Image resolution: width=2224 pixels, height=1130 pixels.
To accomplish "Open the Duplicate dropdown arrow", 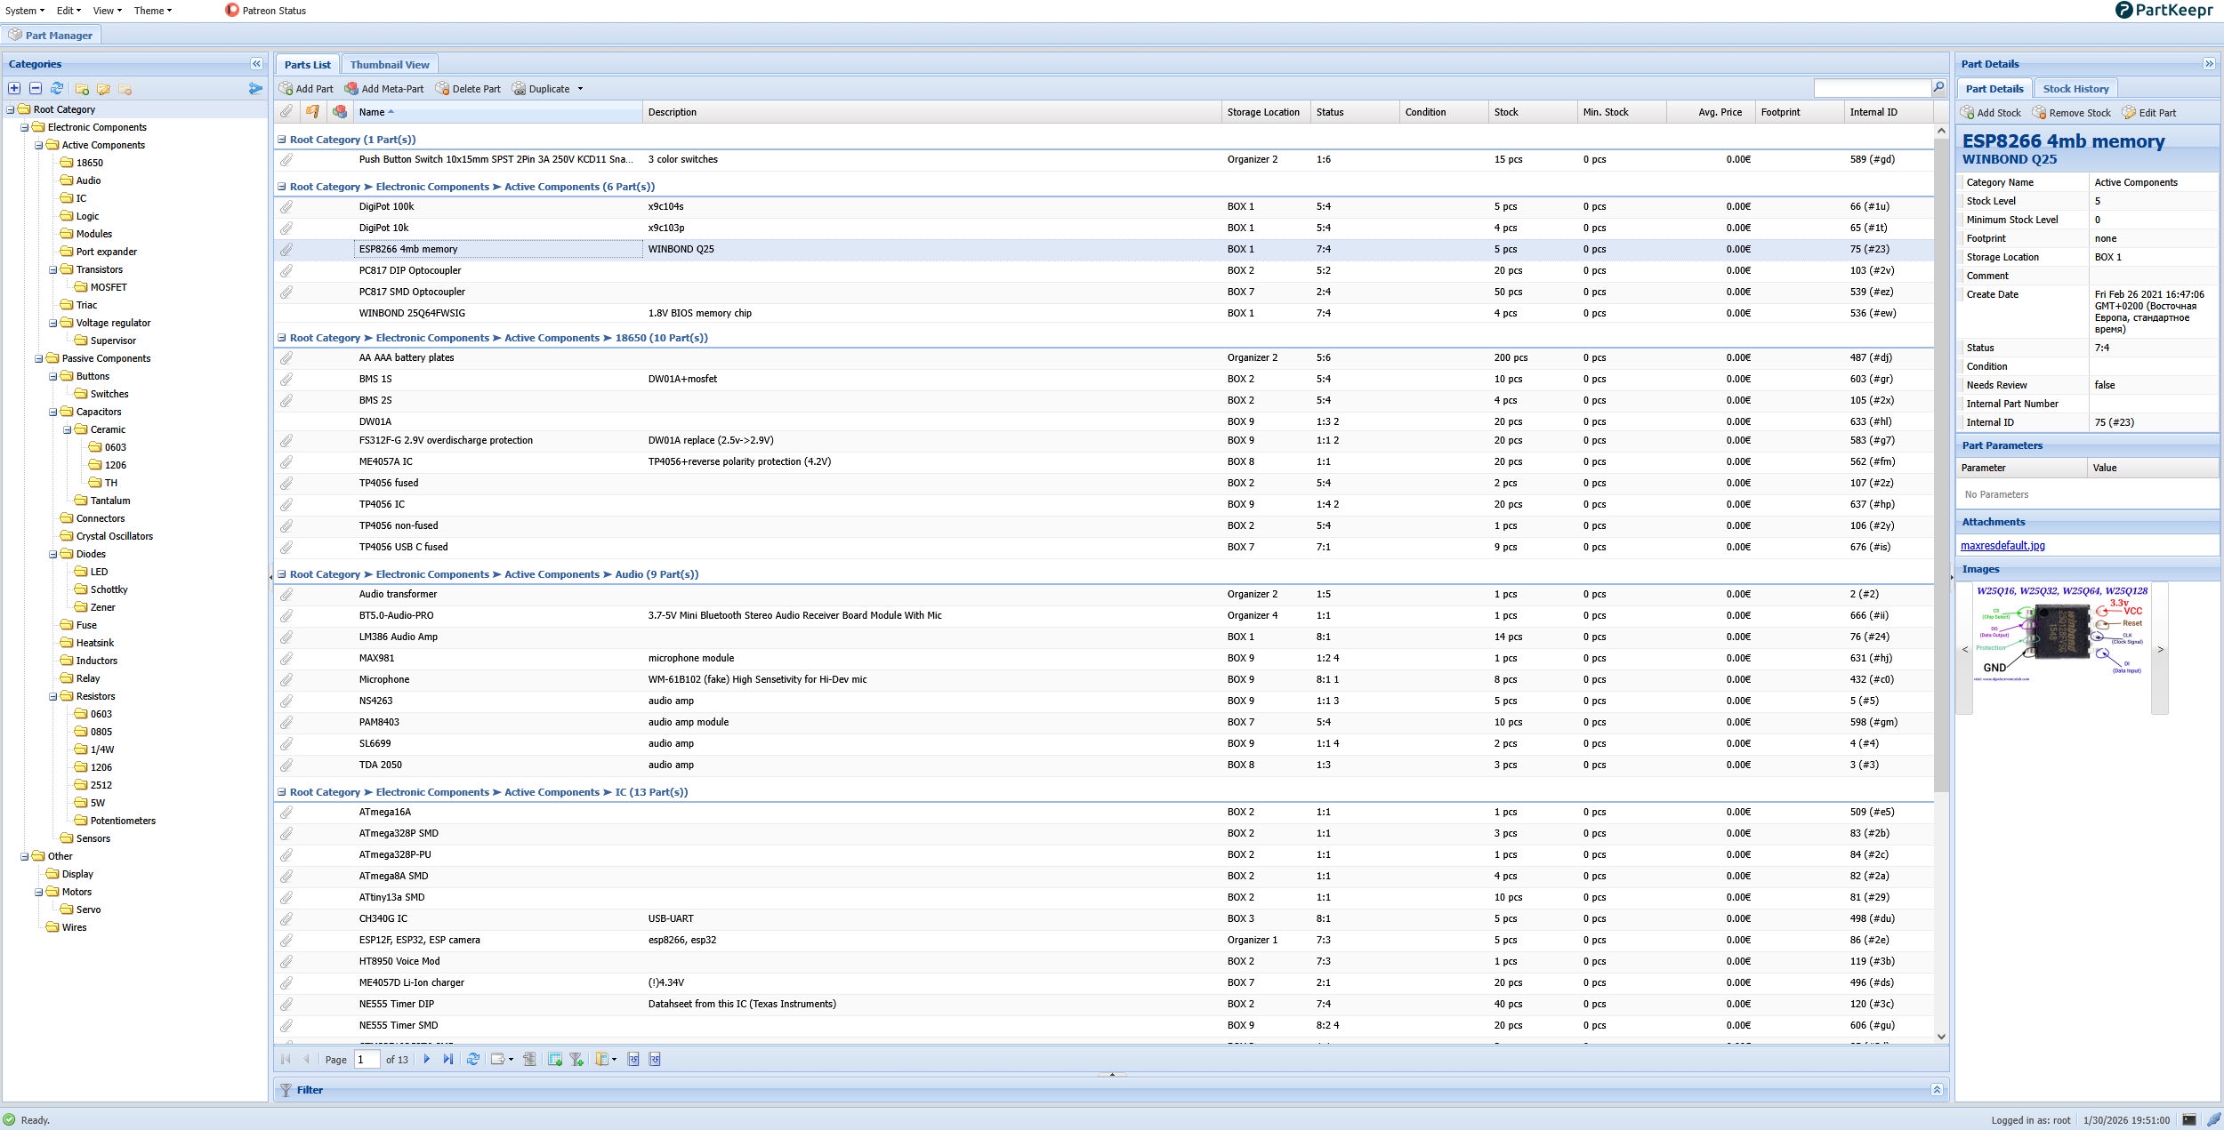I will pyautogui.click(x=580, y=89).
